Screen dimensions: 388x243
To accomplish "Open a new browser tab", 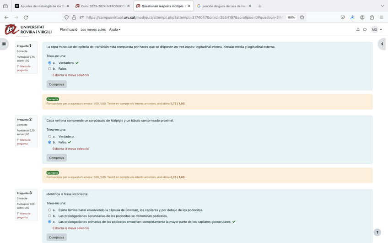I will pos(260,6).
